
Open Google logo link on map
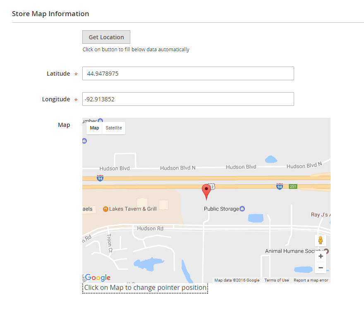[x=98, y=277]
